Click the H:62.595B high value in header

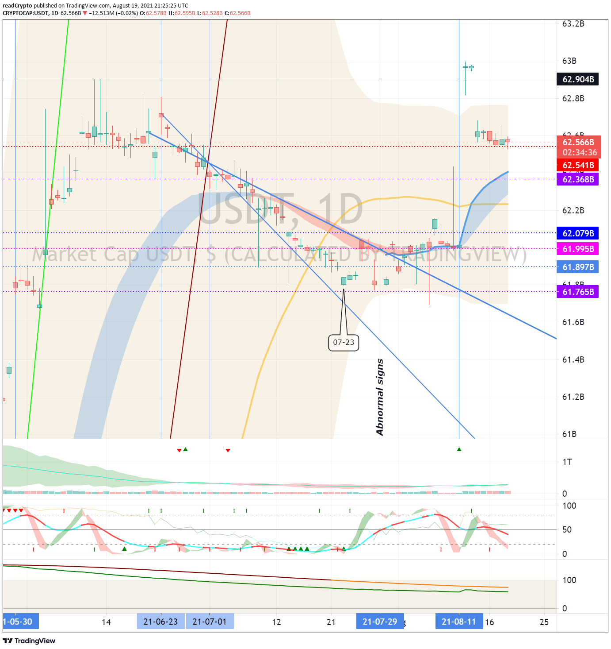click(x=182, y=13)
